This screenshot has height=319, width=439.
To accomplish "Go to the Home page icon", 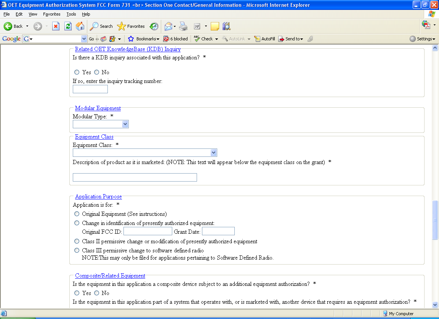I will (80, 26).
